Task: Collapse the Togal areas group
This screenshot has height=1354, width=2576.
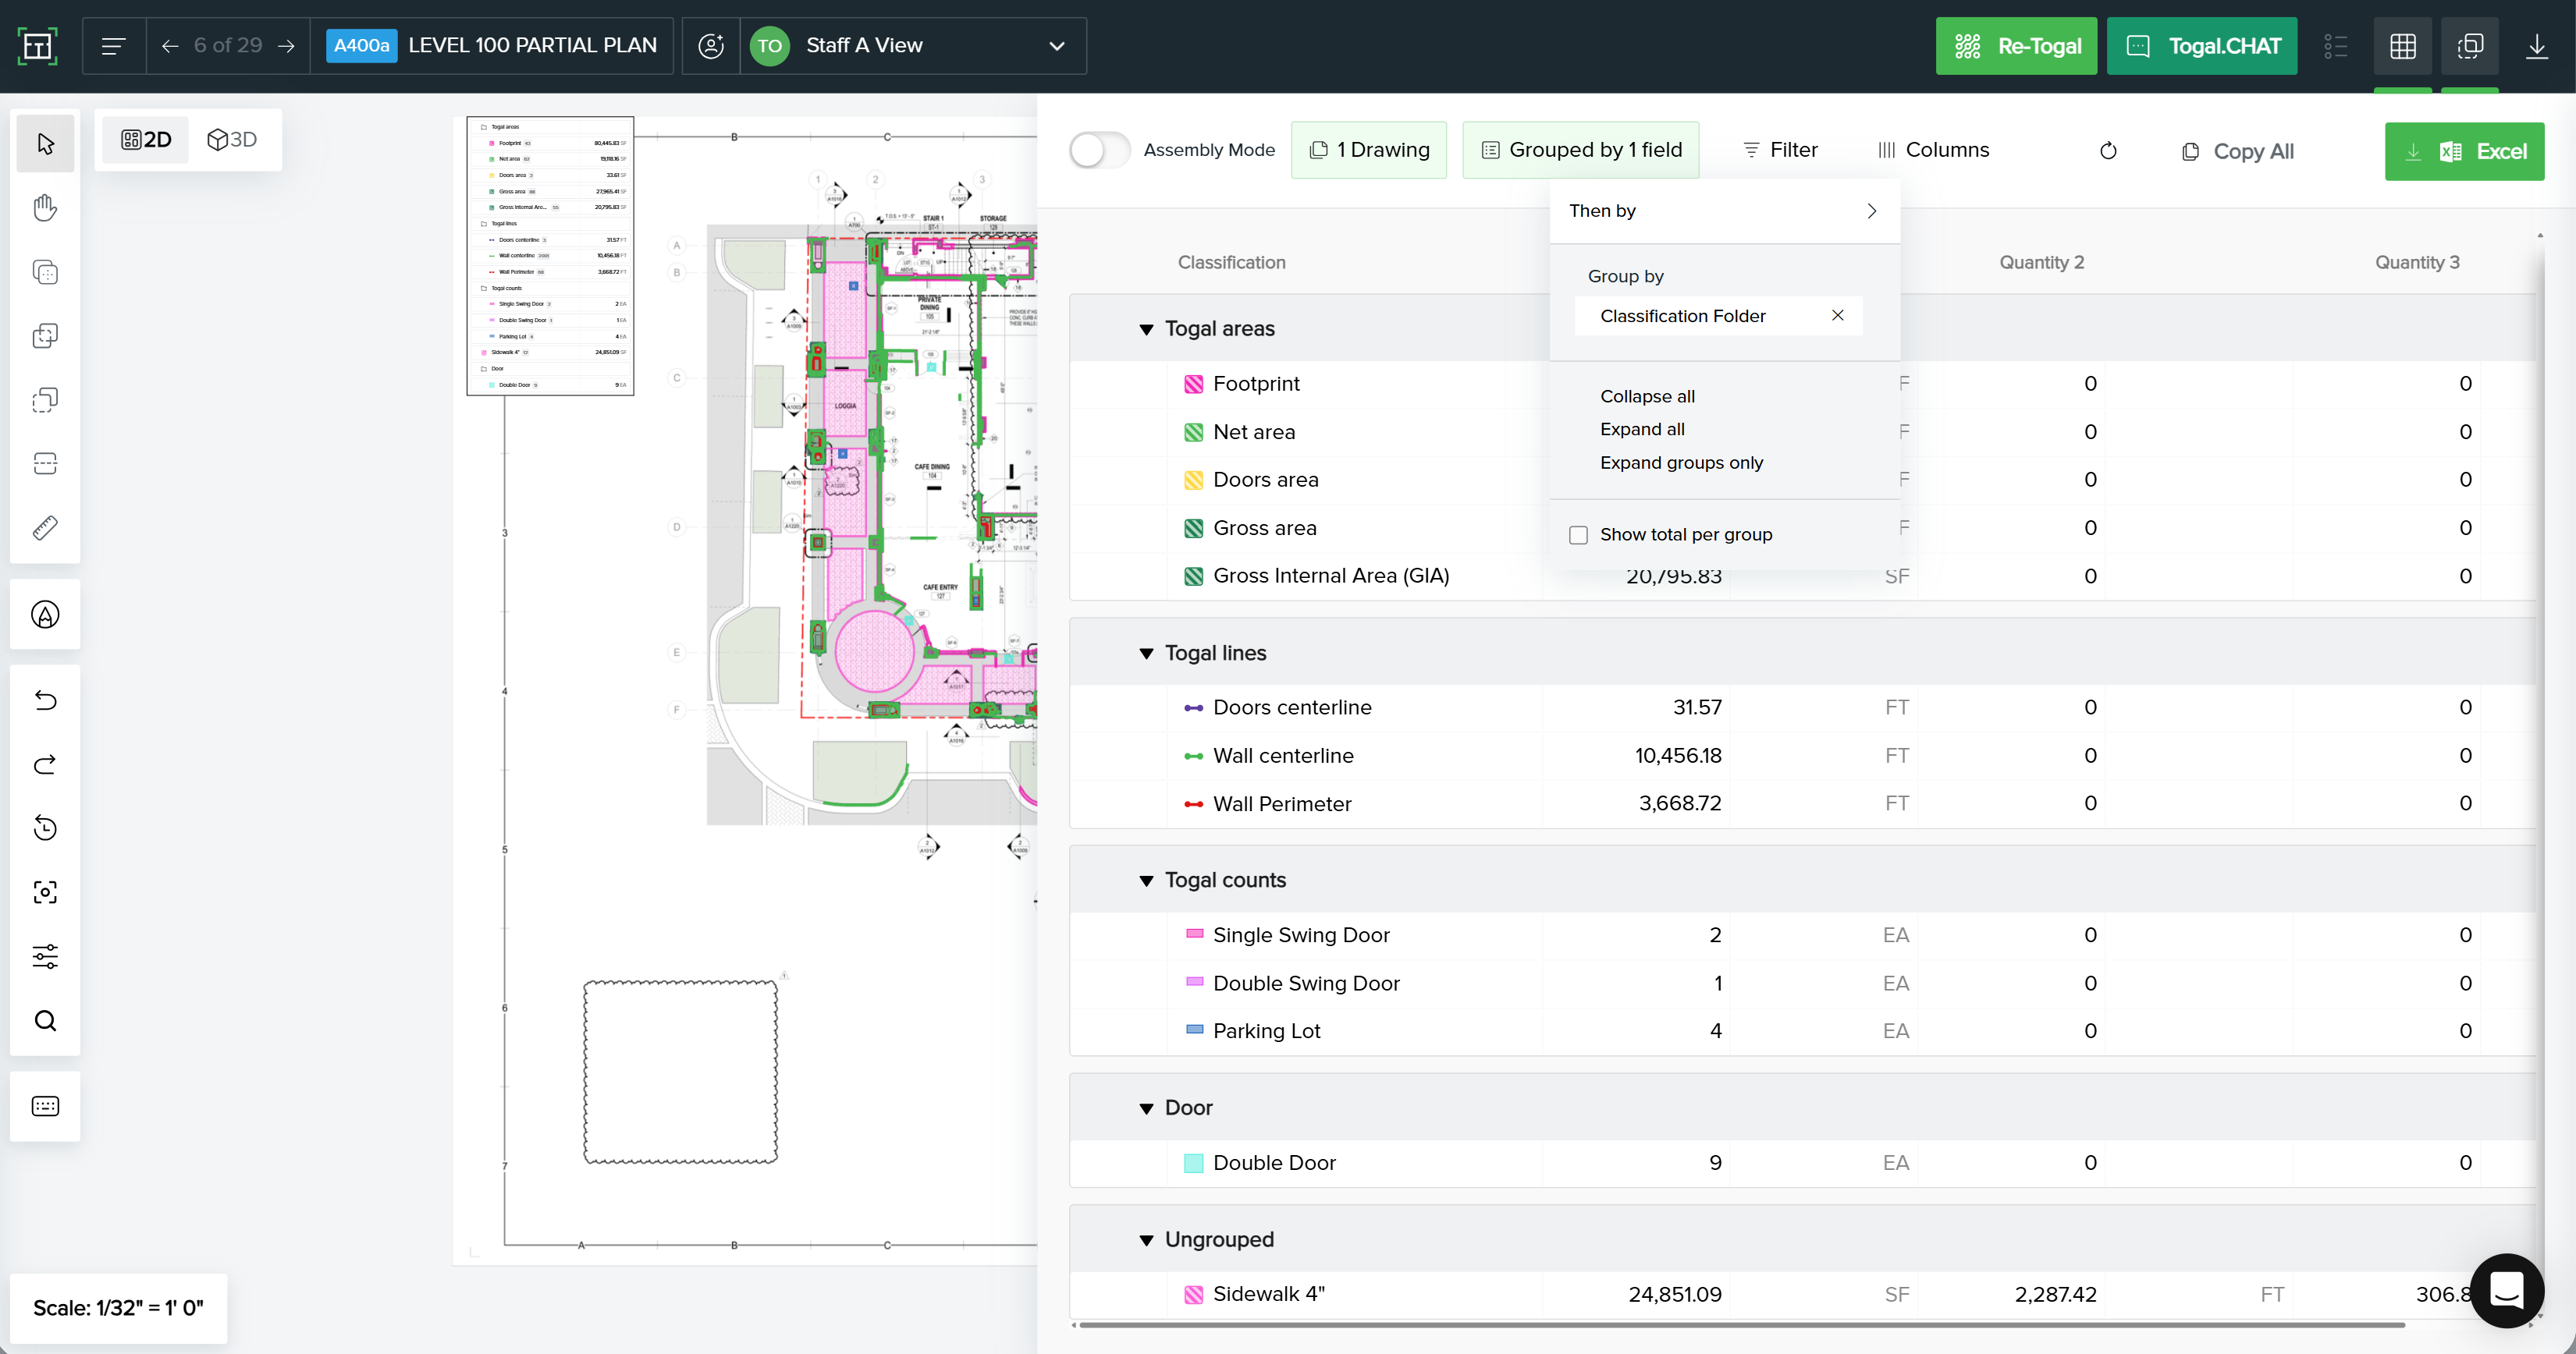Action: 1146,329
